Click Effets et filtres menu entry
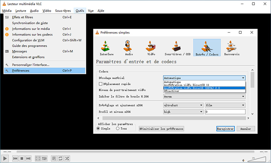Image resolution: width=271 pixels, height=163 pixels. click(x=44, y=17)
